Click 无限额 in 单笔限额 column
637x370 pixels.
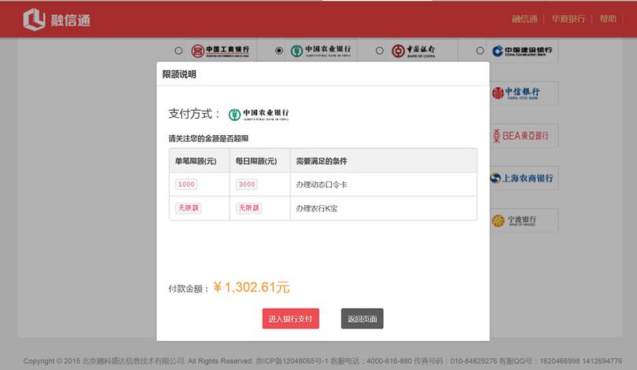pos(188,208)
